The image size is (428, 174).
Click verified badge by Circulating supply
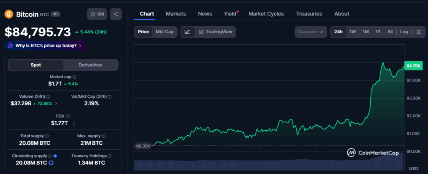[x=55, y=156]
